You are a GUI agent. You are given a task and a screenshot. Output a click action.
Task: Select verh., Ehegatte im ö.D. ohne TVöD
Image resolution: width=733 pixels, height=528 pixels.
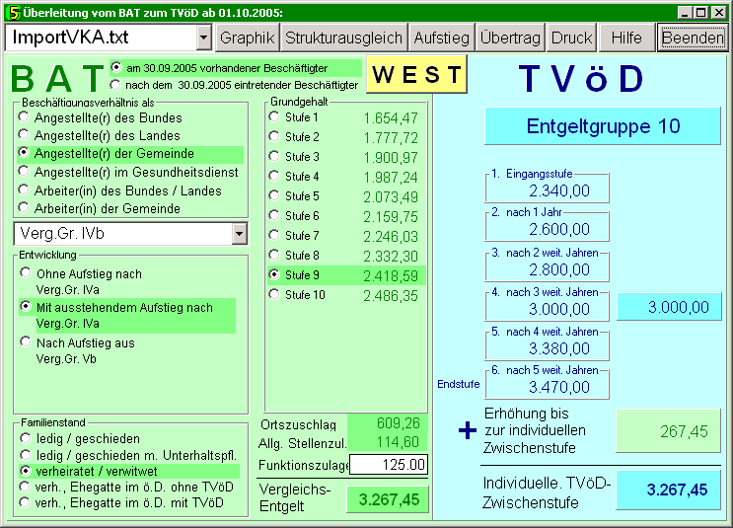click(x=127, y=488)
